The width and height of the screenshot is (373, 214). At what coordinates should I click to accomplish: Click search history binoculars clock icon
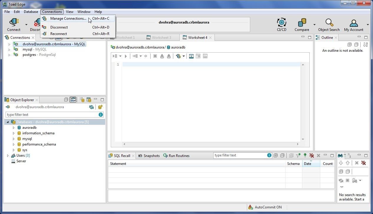[x=355, y=180]
